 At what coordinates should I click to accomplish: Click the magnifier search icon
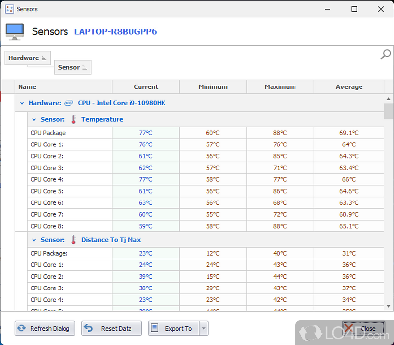385,55
